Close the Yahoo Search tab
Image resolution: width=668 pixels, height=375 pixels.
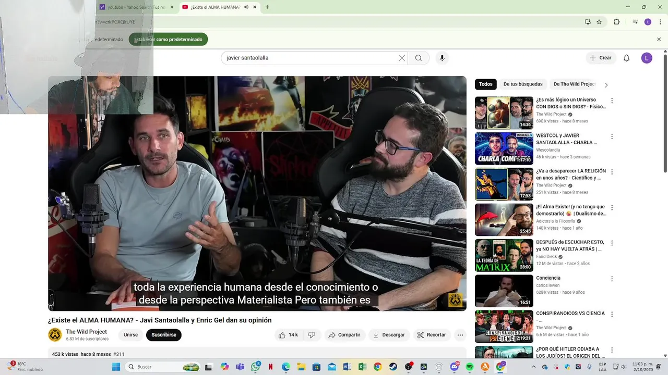pyautogui.click(x=172, y=7)
